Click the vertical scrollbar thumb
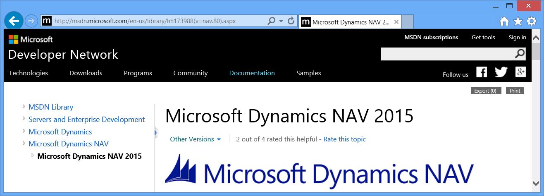The height and width of the screenshot is (196, 544). click(x=536, y=51)
